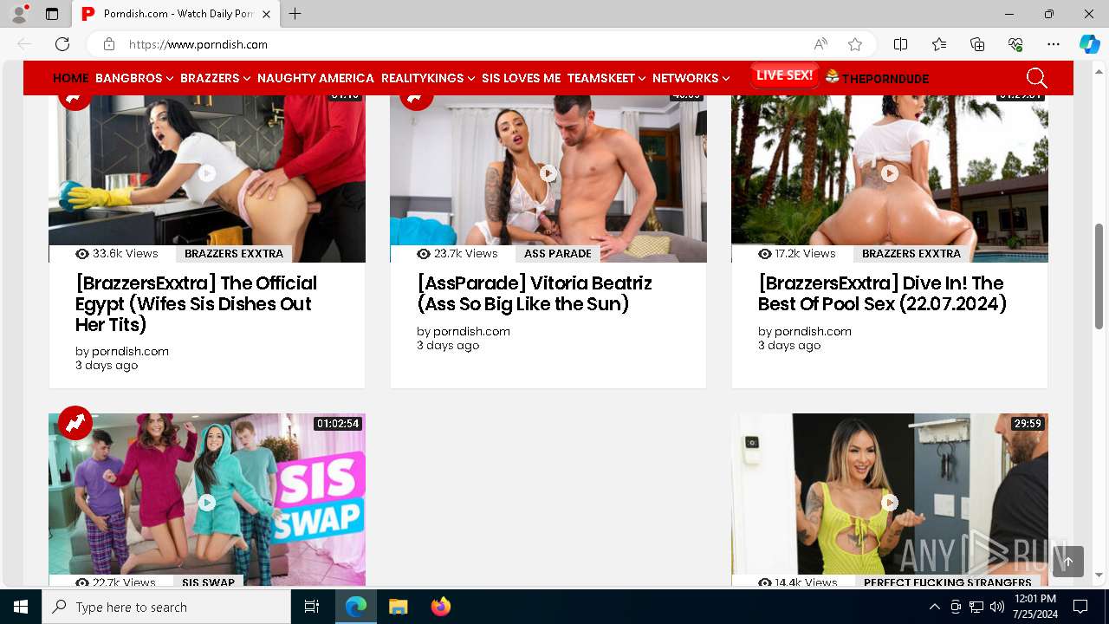Screen dimensions: 1109x624
Task: Open the tab actions menu icon
Action: 52,14
